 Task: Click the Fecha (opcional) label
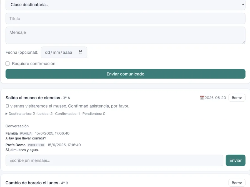(22, 52)
